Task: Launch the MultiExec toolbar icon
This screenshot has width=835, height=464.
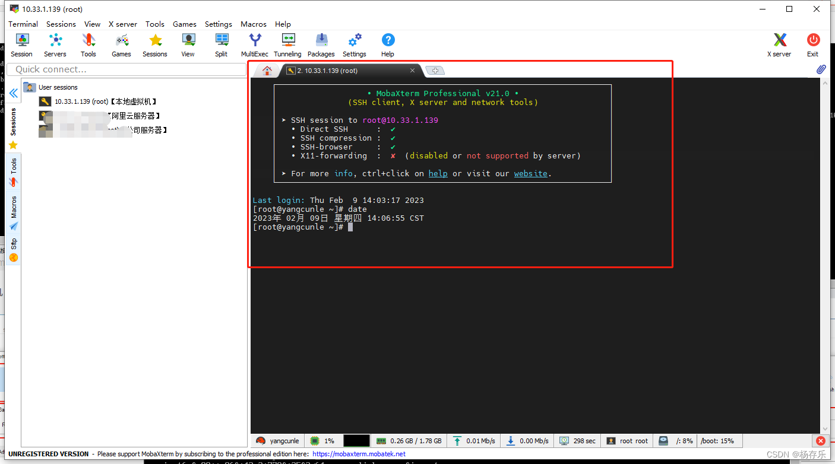Action: tap(255, 45)
